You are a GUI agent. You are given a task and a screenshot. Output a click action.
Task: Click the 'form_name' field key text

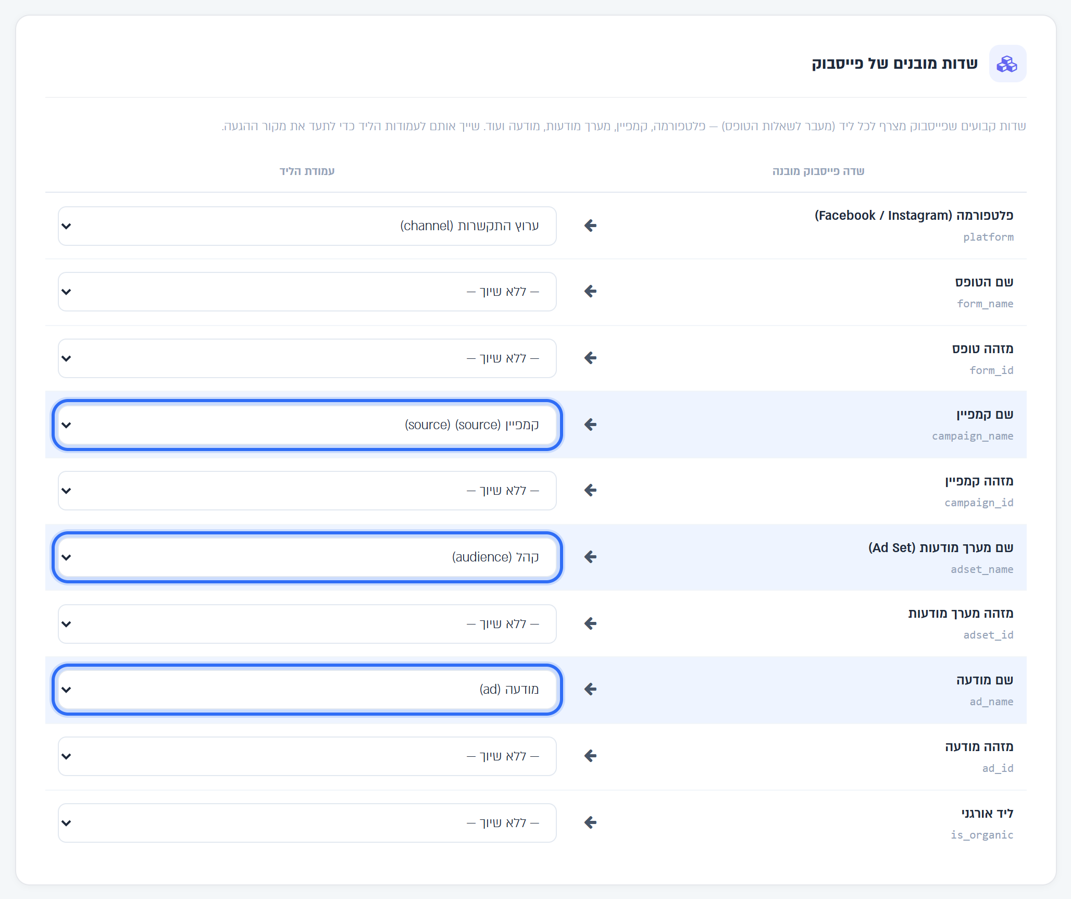(x=985, y=304)
